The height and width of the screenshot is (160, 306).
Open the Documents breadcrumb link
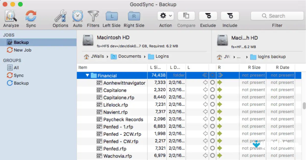(130, 56)
